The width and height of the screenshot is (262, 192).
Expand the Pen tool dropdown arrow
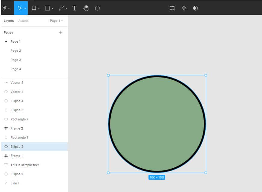(x=66, y=8)
